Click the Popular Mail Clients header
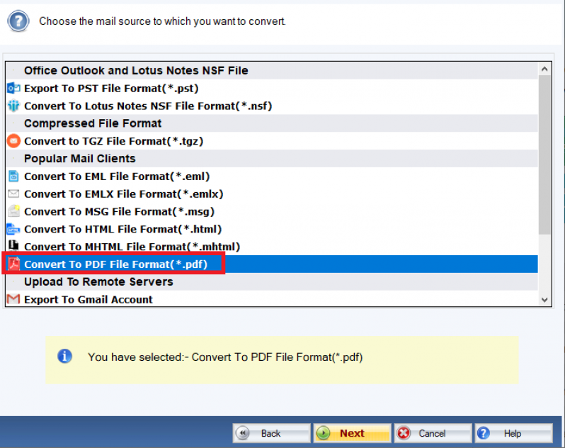The width and height of the screenshot is (565, 448). pos(272,159)
